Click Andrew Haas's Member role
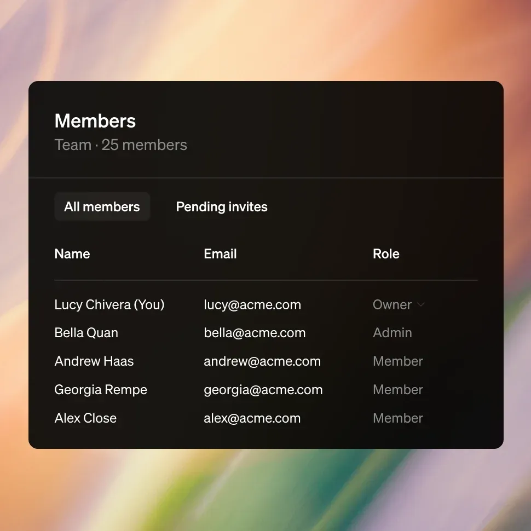Image resolution: width=531 pixels, height=531 pixels. coord(398,361)
